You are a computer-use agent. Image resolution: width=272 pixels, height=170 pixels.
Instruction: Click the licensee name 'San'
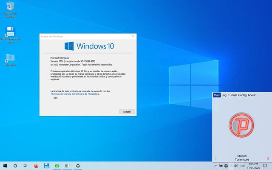[x=56, y=98]
